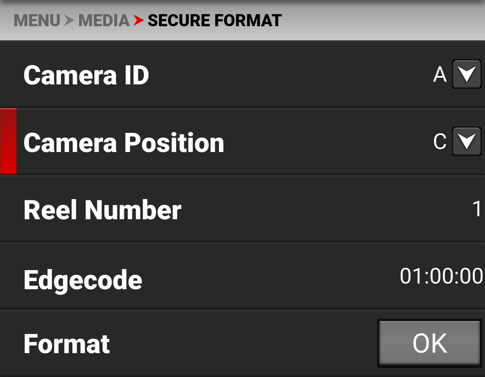Expand the Camera Position dropdown arrow
Screen dimensions: 485x377
[467, 141]
